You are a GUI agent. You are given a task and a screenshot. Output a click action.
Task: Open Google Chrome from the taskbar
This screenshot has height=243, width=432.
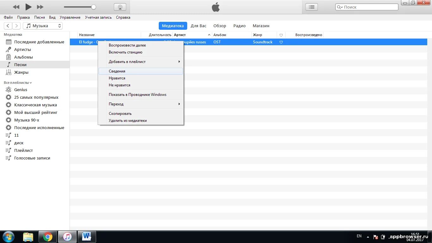click(48, 237)
